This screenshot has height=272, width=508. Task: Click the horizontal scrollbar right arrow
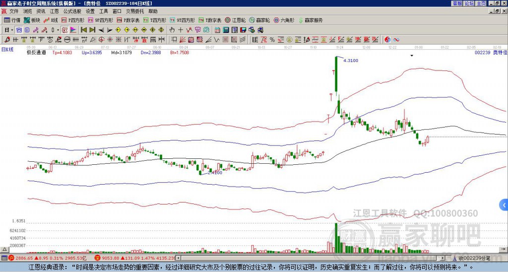coord(443,258)
